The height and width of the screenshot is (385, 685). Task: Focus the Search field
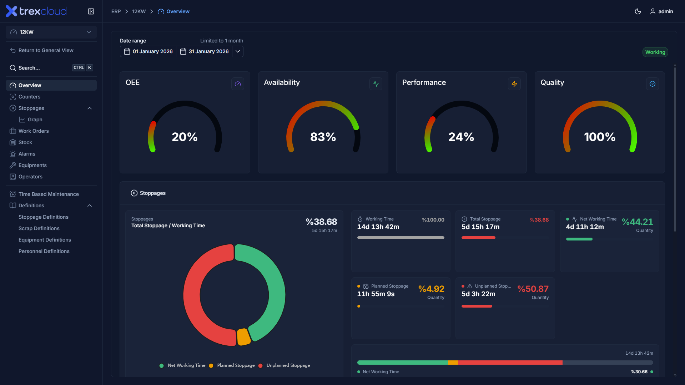click(51, 68)
